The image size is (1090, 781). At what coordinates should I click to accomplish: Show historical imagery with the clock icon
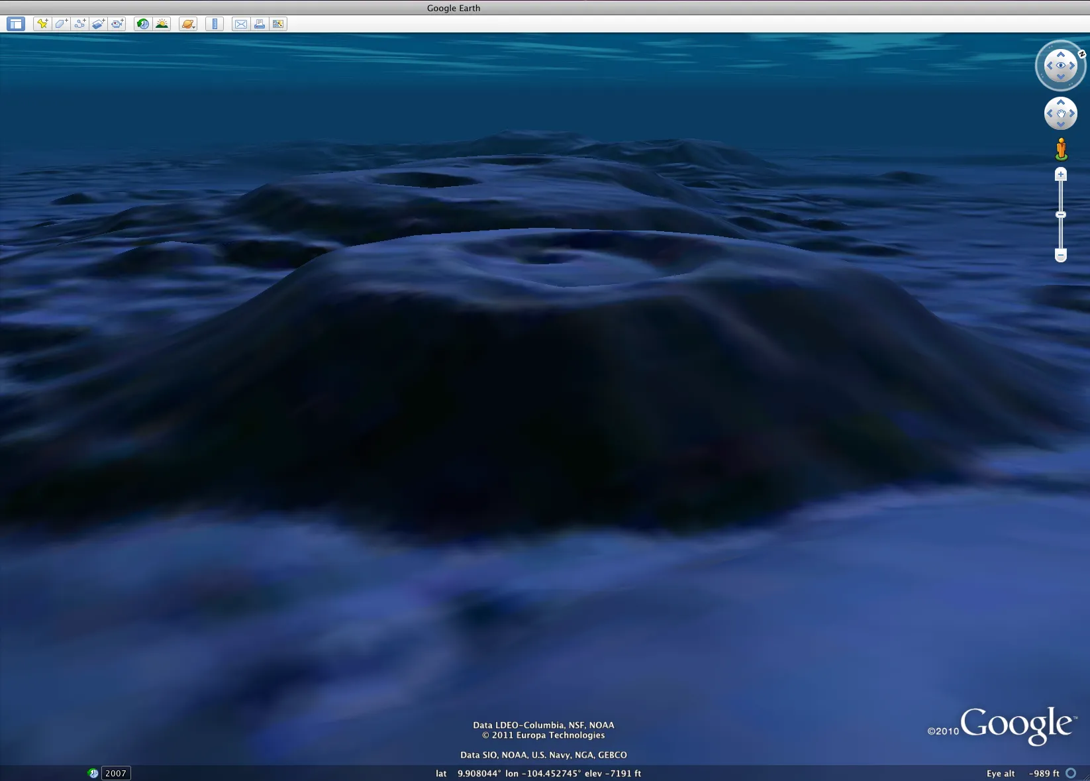click(x=142, y=24)
